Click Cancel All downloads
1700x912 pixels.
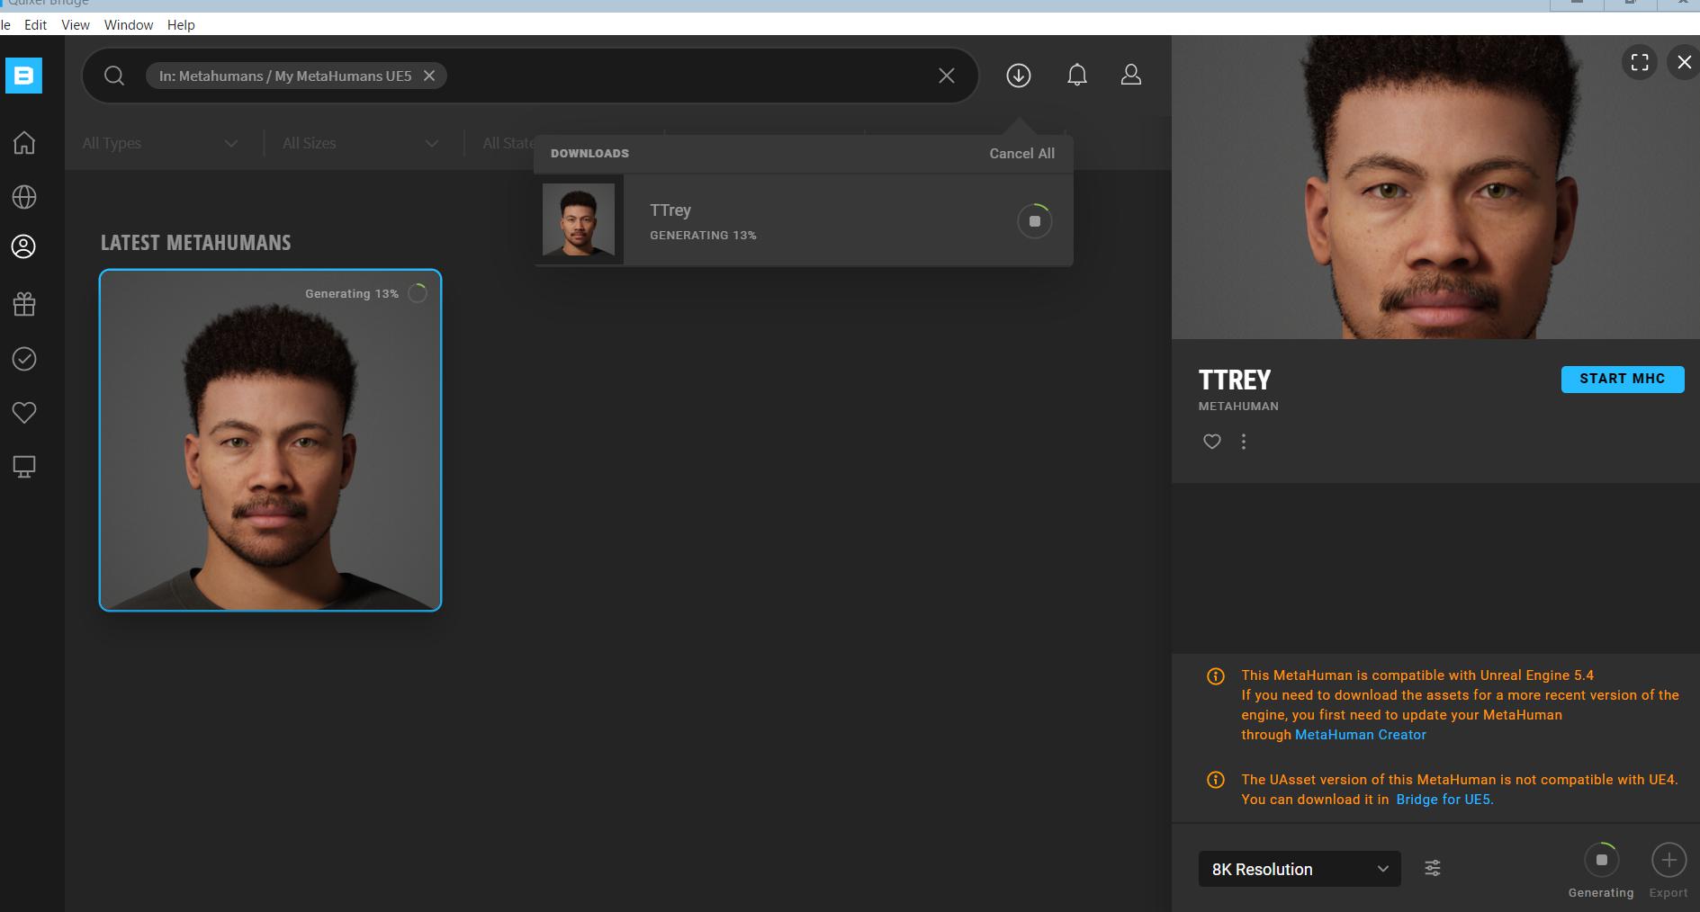click(x=1022, y=154)
